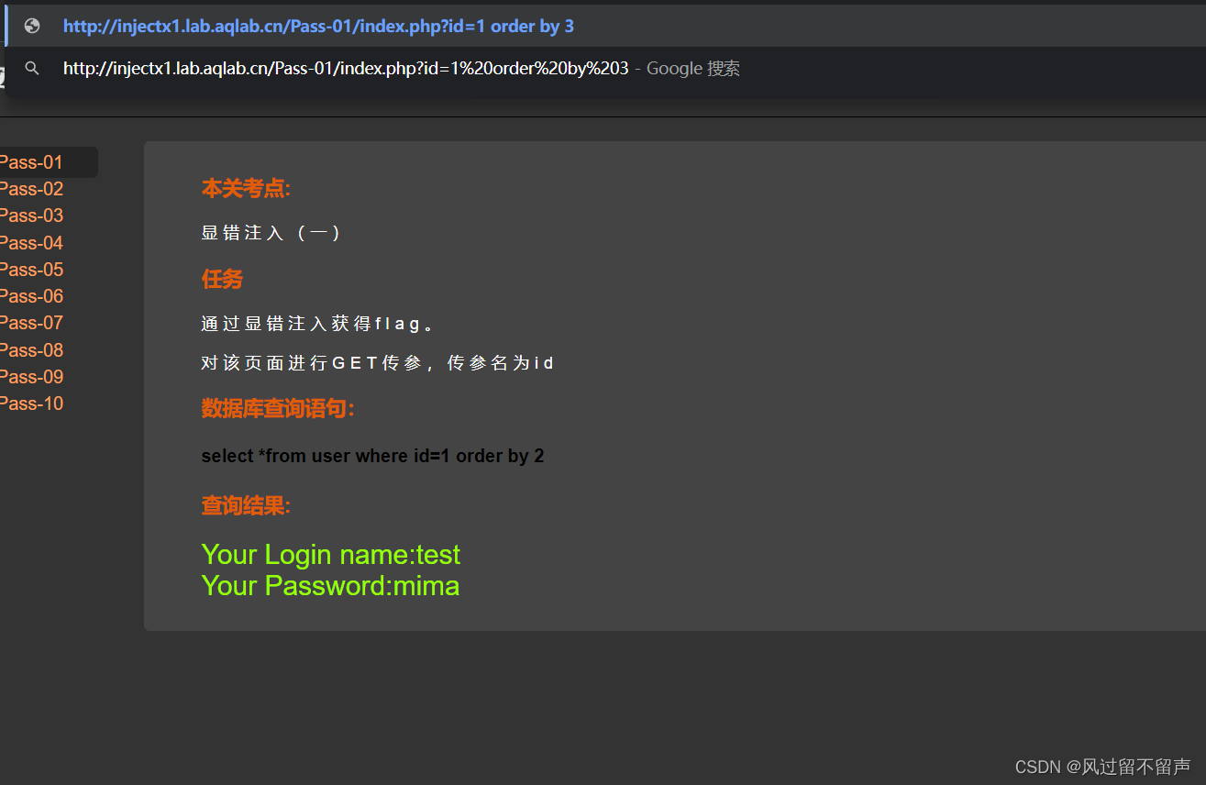The width and height of the screenshot is (1206, 785).
Task: Go to Pass-08 level
Action: (x=31, y=350)
